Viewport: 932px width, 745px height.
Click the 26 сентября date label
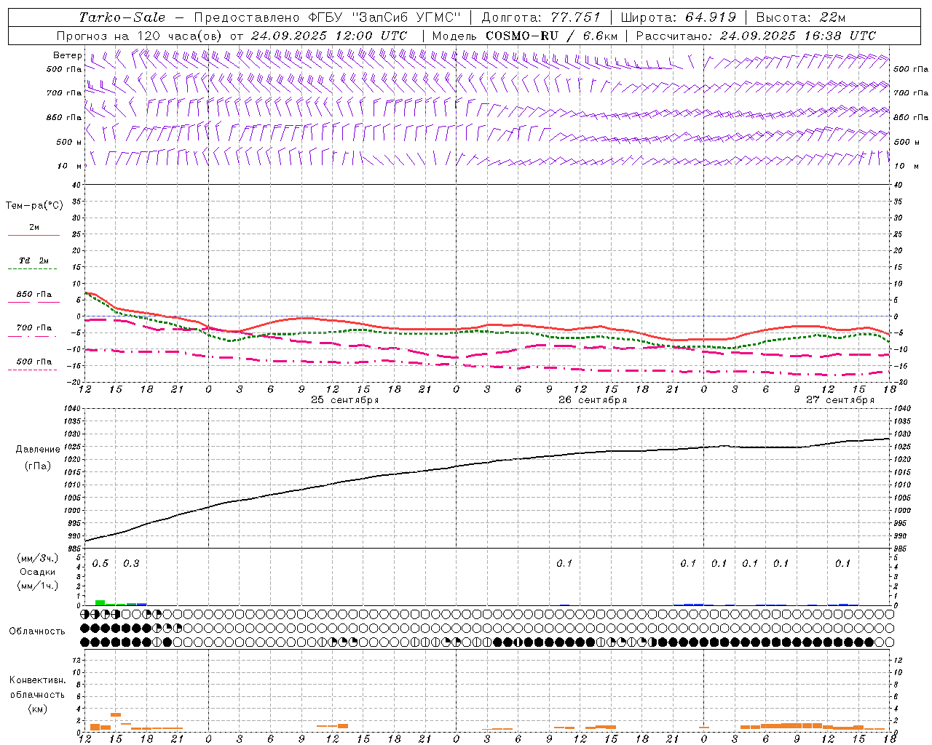pyautogui.click(x=593, y=400)
